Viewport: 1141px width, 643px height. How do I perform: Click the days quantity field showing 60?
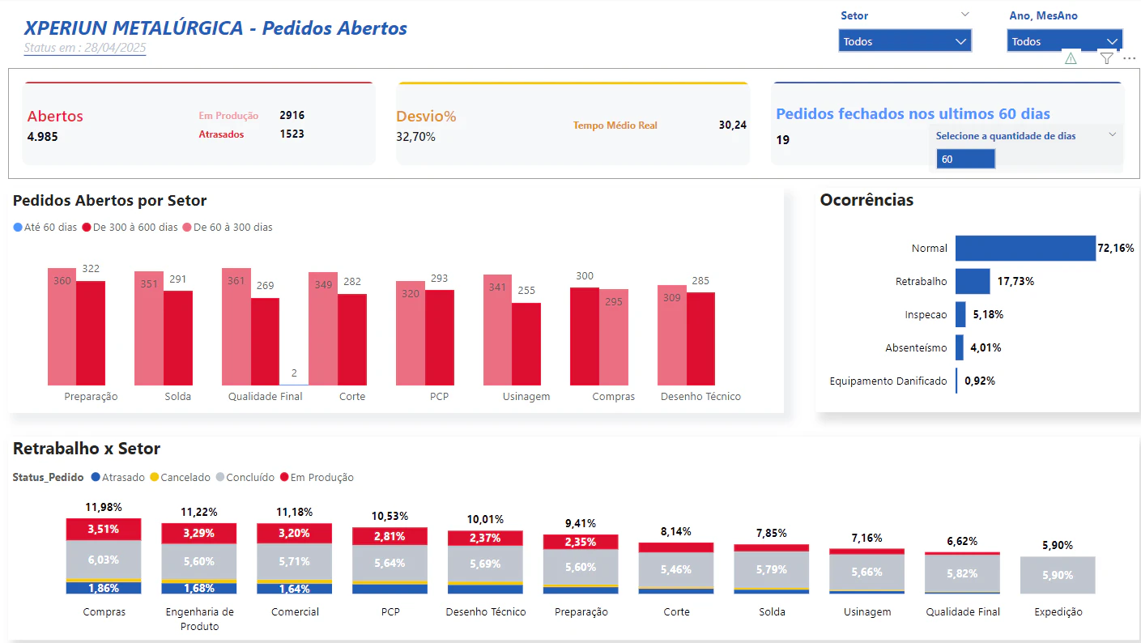[x=965, y=160]
